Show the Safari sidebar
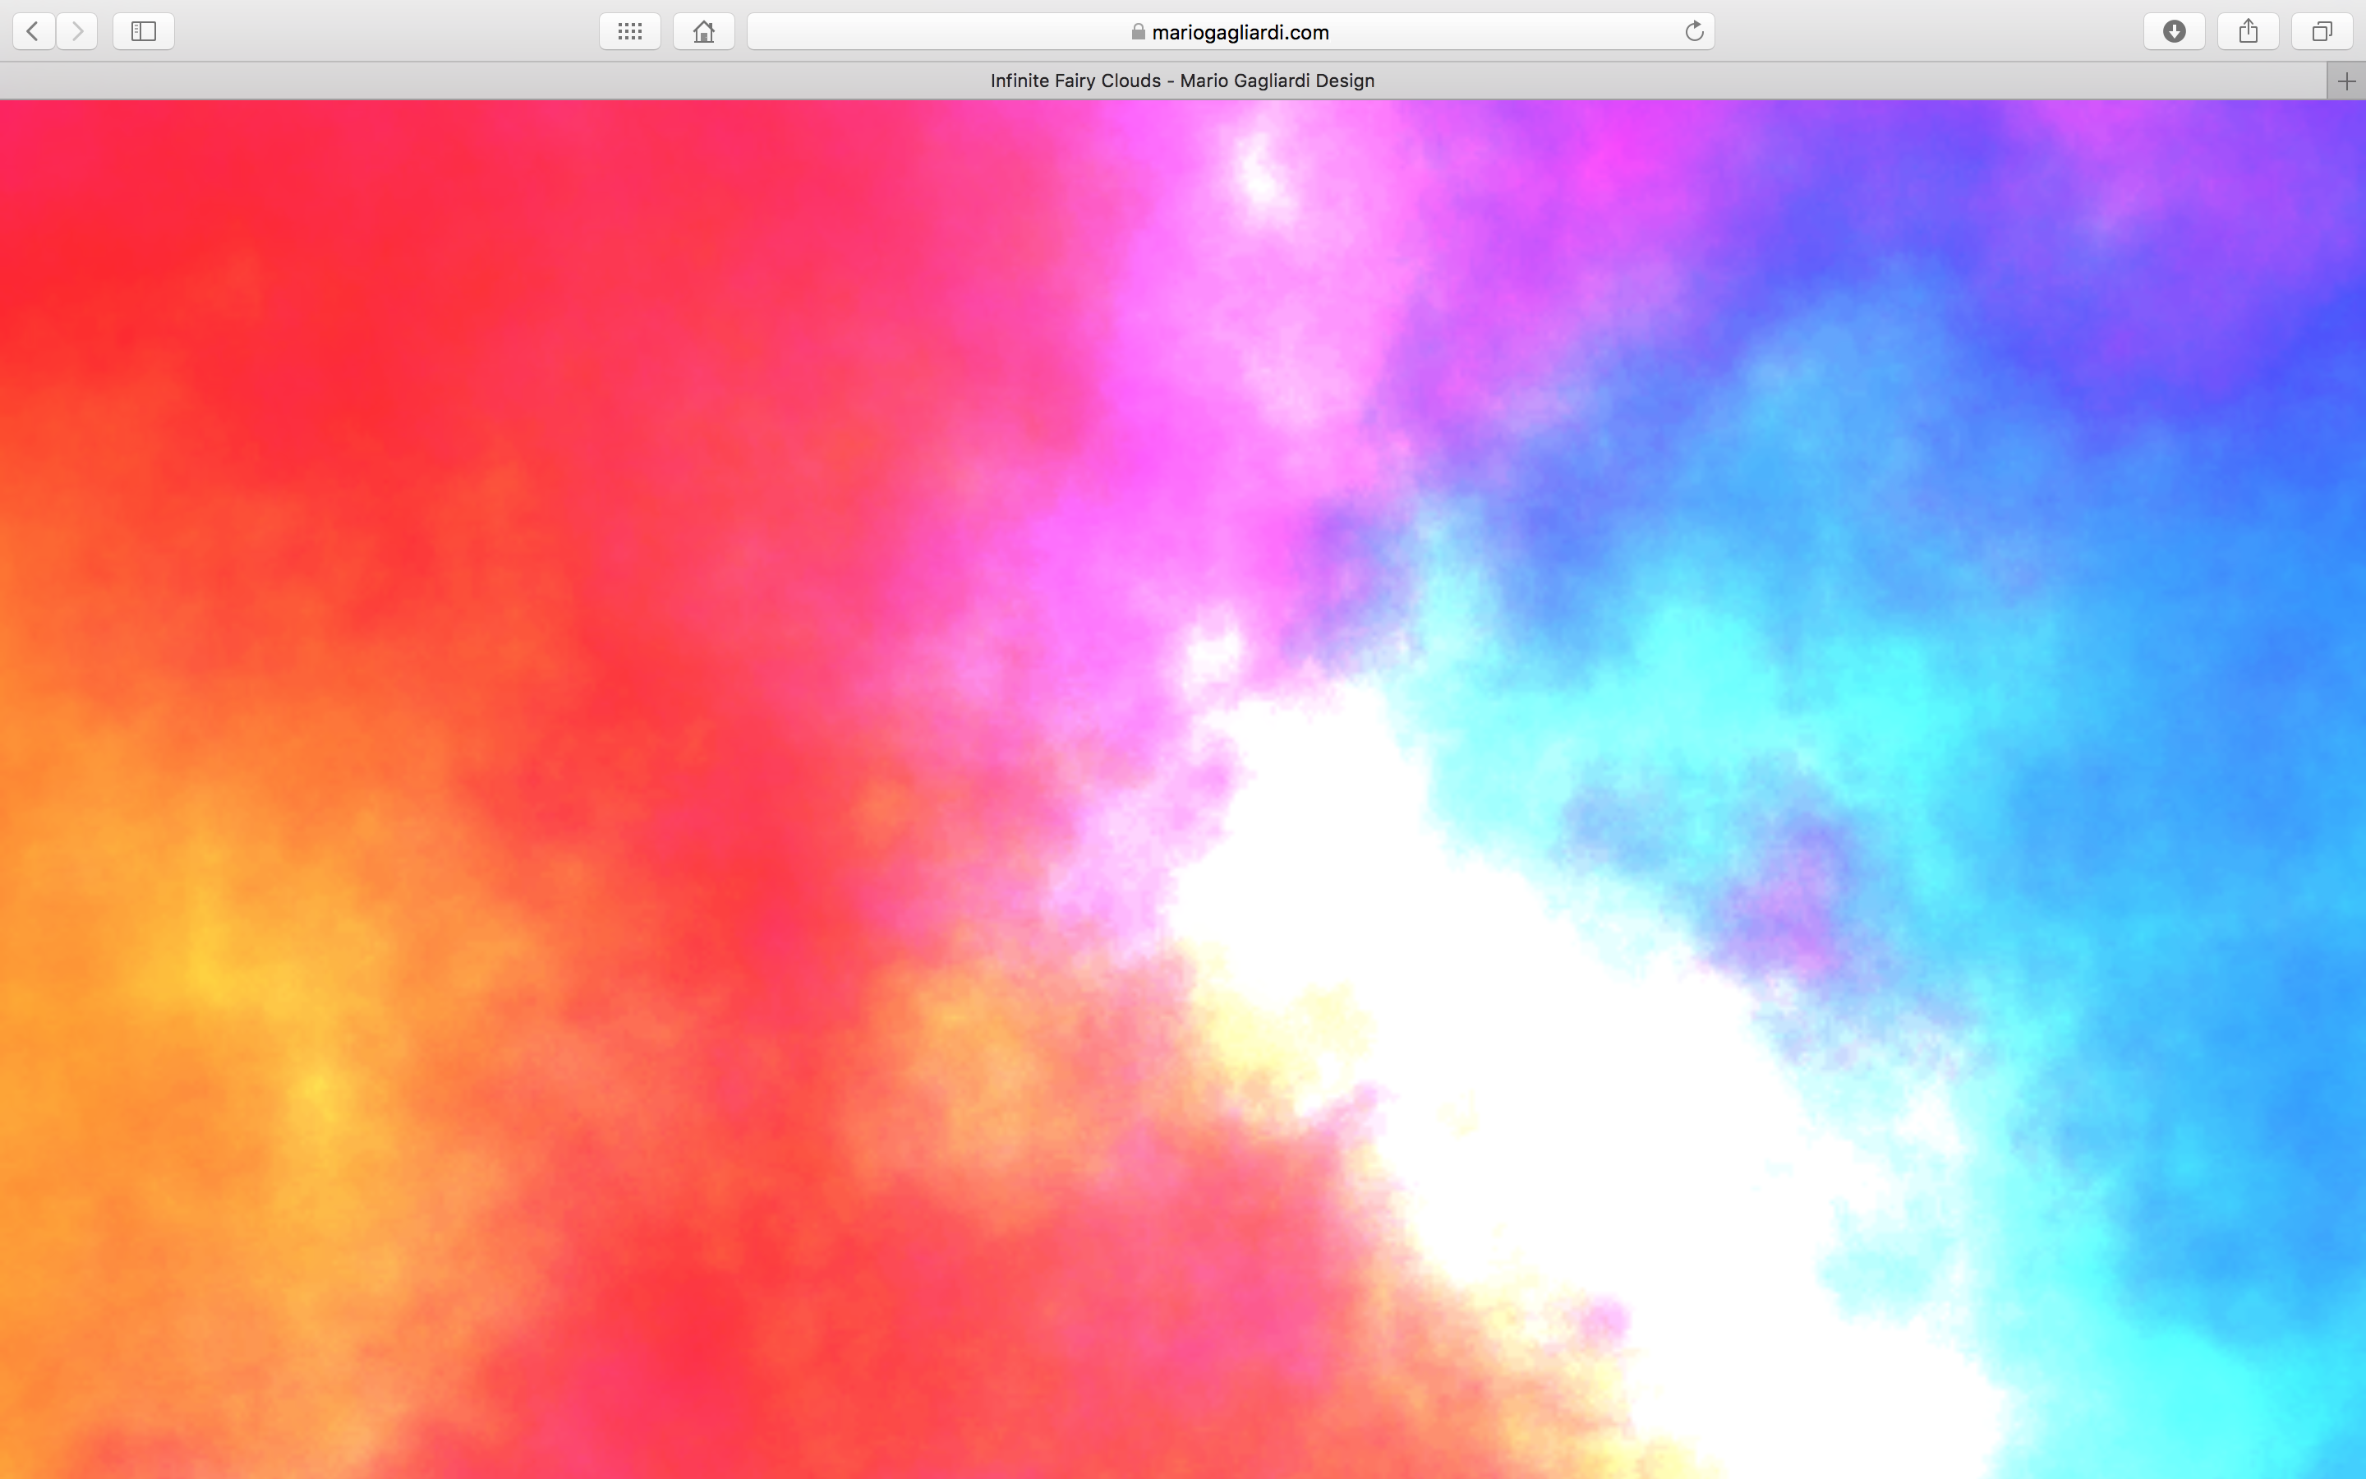 coord(144,31)
